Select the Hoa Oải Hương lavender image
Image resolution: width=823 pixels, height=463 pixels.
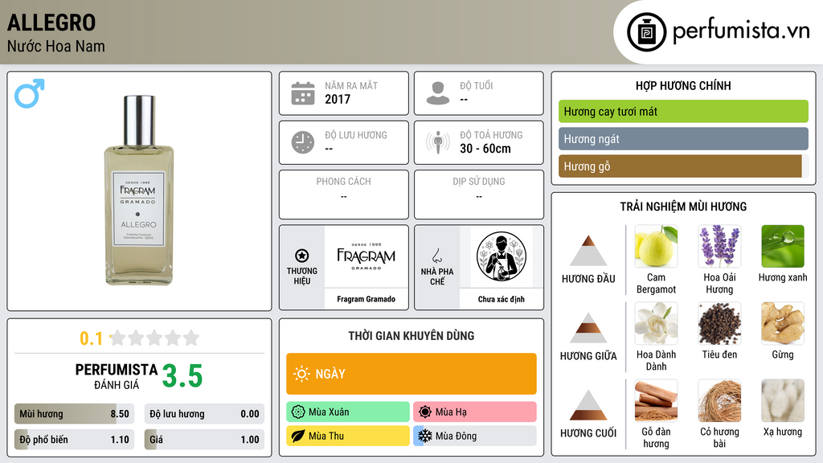(719, 246)
